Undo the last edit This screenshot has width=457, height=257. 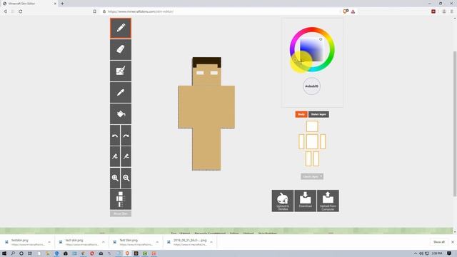115,136
